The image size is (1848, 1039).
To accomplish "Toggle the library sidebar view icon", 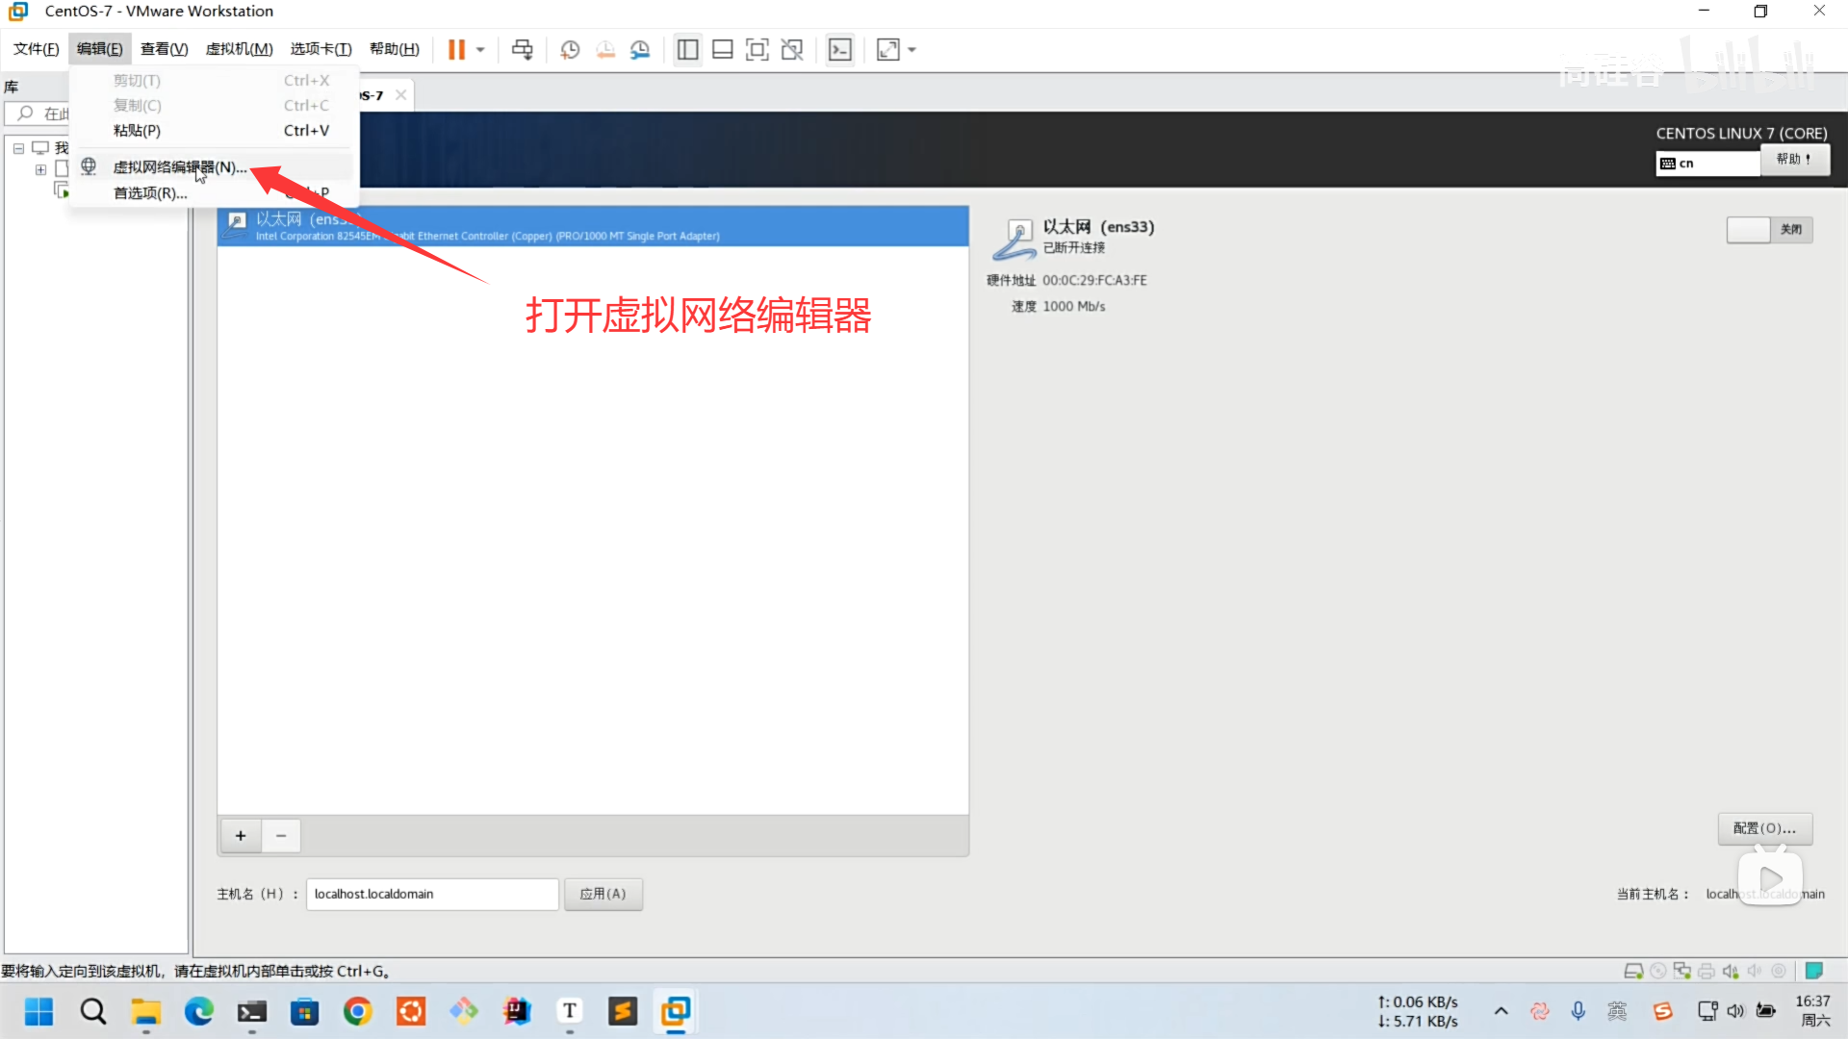I will tap(687, 49).
